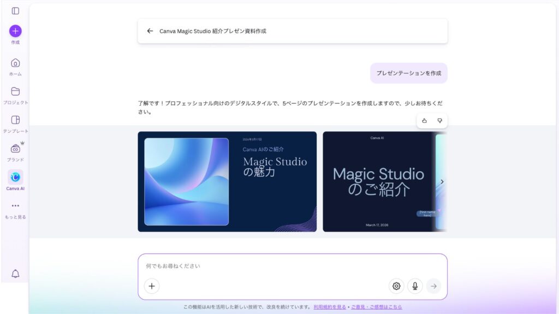Show next designs with right chevron
The image size is (559, 314).
(x=442, y=182)
